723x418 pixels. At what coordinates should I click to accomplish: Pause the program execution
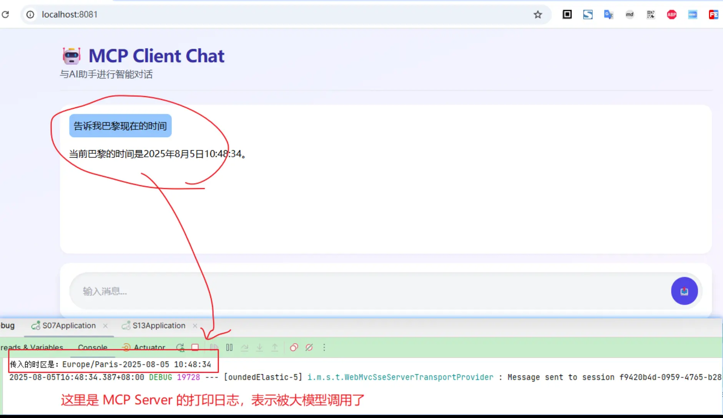tap(229, 347)
